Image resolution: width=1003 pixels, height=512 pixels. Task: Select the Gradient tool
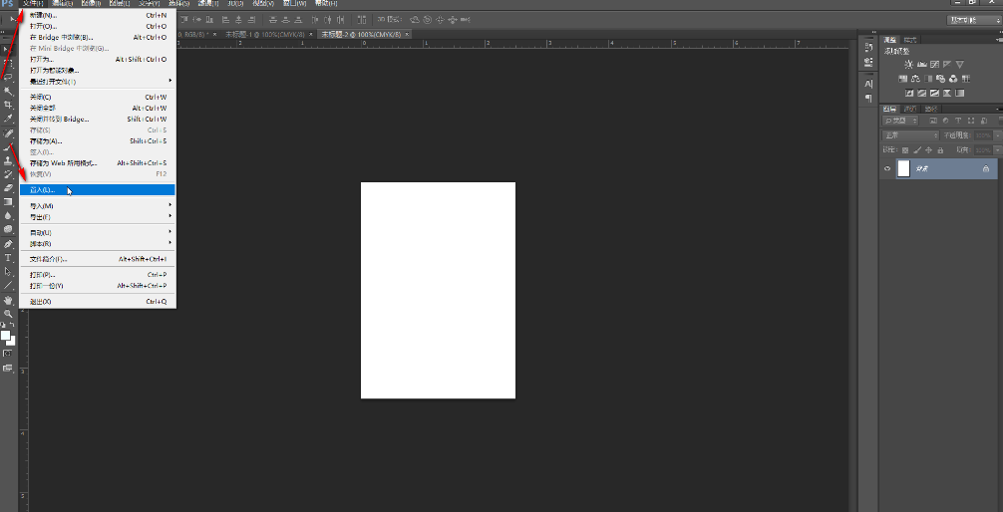point(8,201)
